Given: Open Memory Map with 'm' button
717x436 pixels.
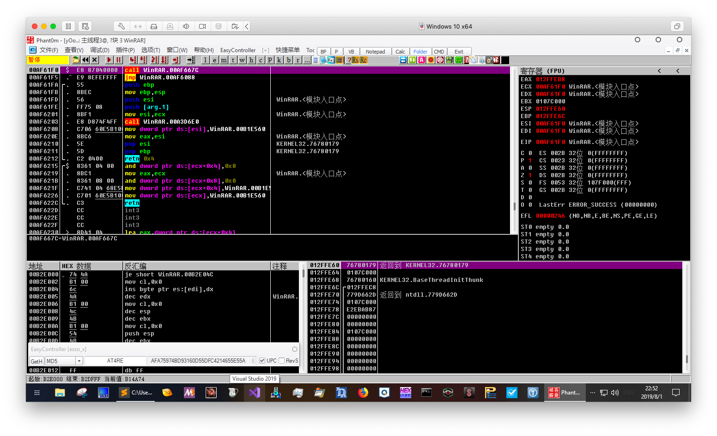Looking at the screenshot, I should 224,60.
